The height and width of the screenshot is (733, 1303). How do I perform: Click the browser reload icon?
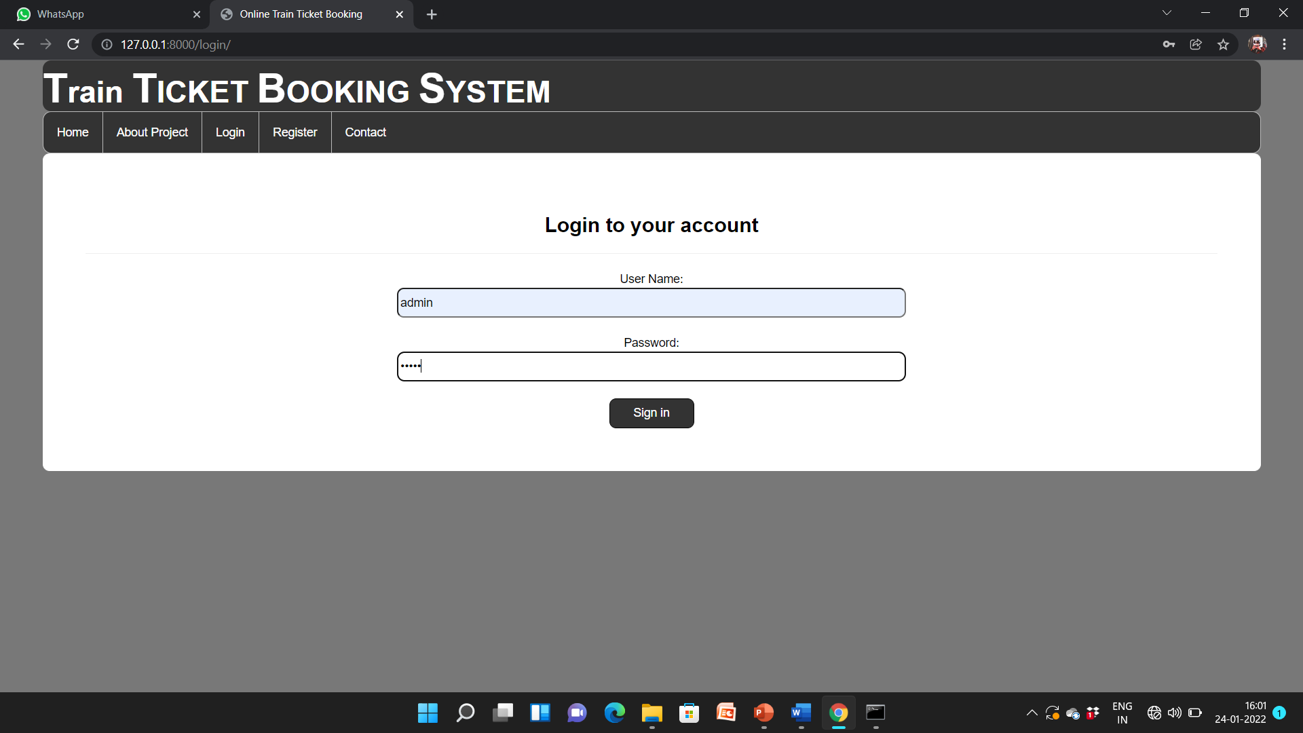[73, 44]
